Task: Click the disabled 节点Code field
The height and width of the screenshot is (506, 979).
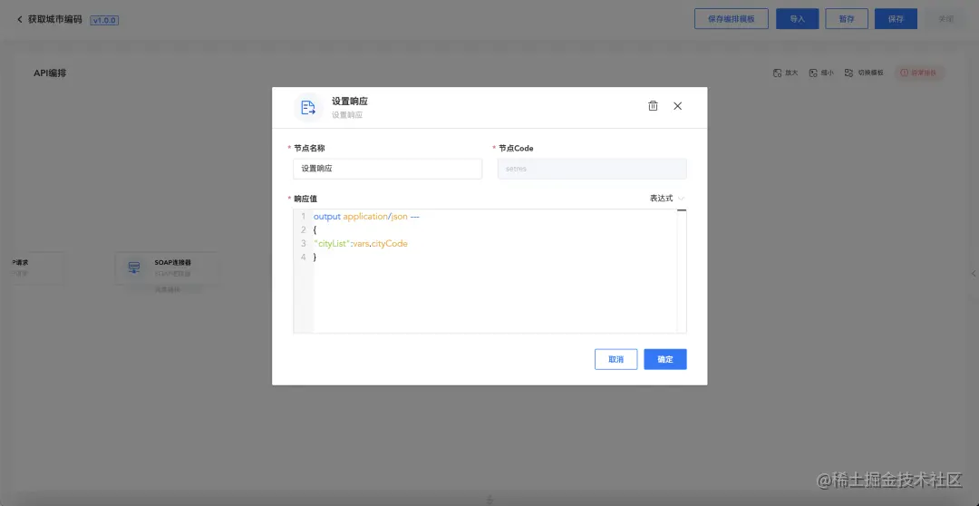Action: pos(592,169)
